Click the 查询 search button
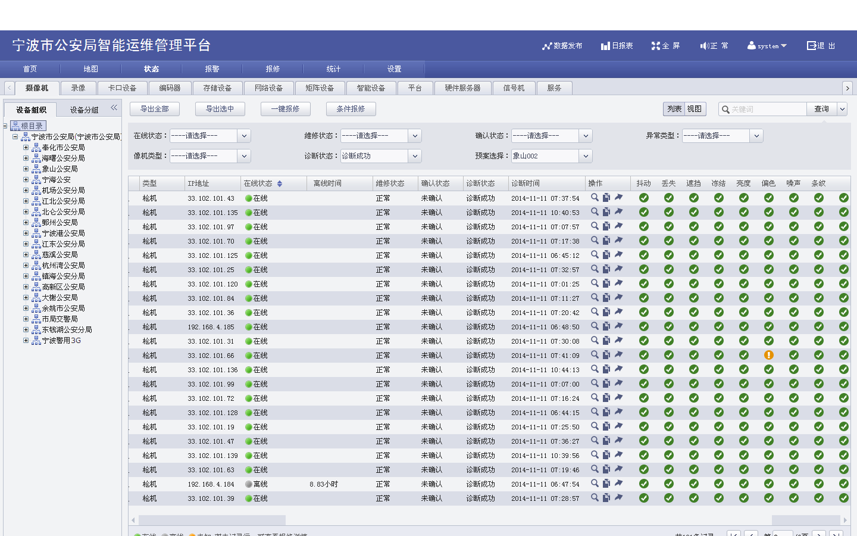This screenshot has height=536, width=857. (822, 109)
